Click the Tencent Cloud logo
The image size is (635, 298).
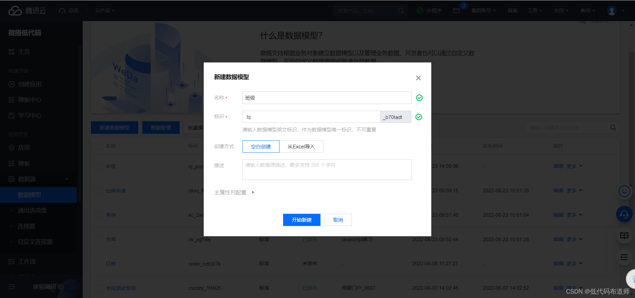pyautogui.click(x=27, y=11)
